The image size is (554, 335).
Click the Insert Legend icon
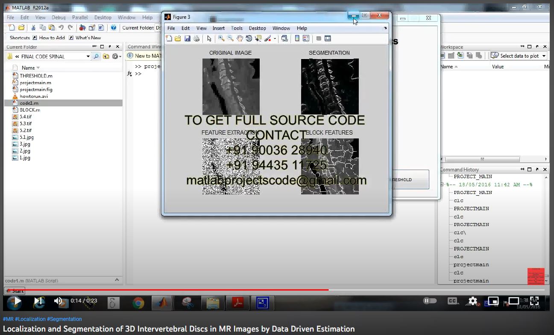coord(306,38)
